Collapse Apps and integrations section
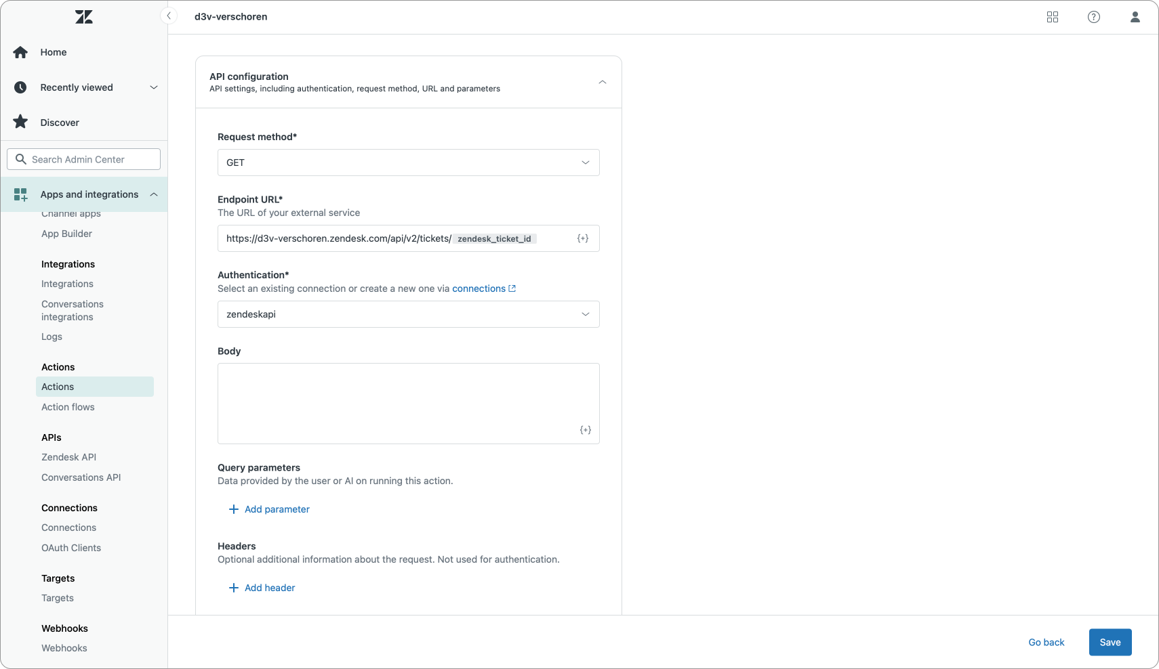The width and height of the screenshot is (1159, 669). tap(154, 194)
